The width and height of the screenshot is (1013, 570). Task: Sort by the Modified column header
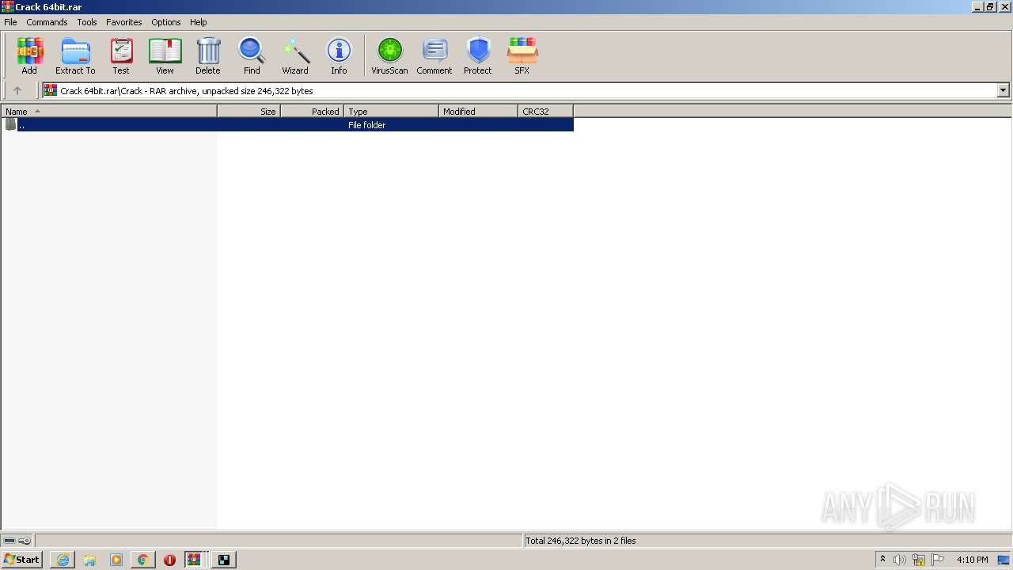tap(479, 112)
